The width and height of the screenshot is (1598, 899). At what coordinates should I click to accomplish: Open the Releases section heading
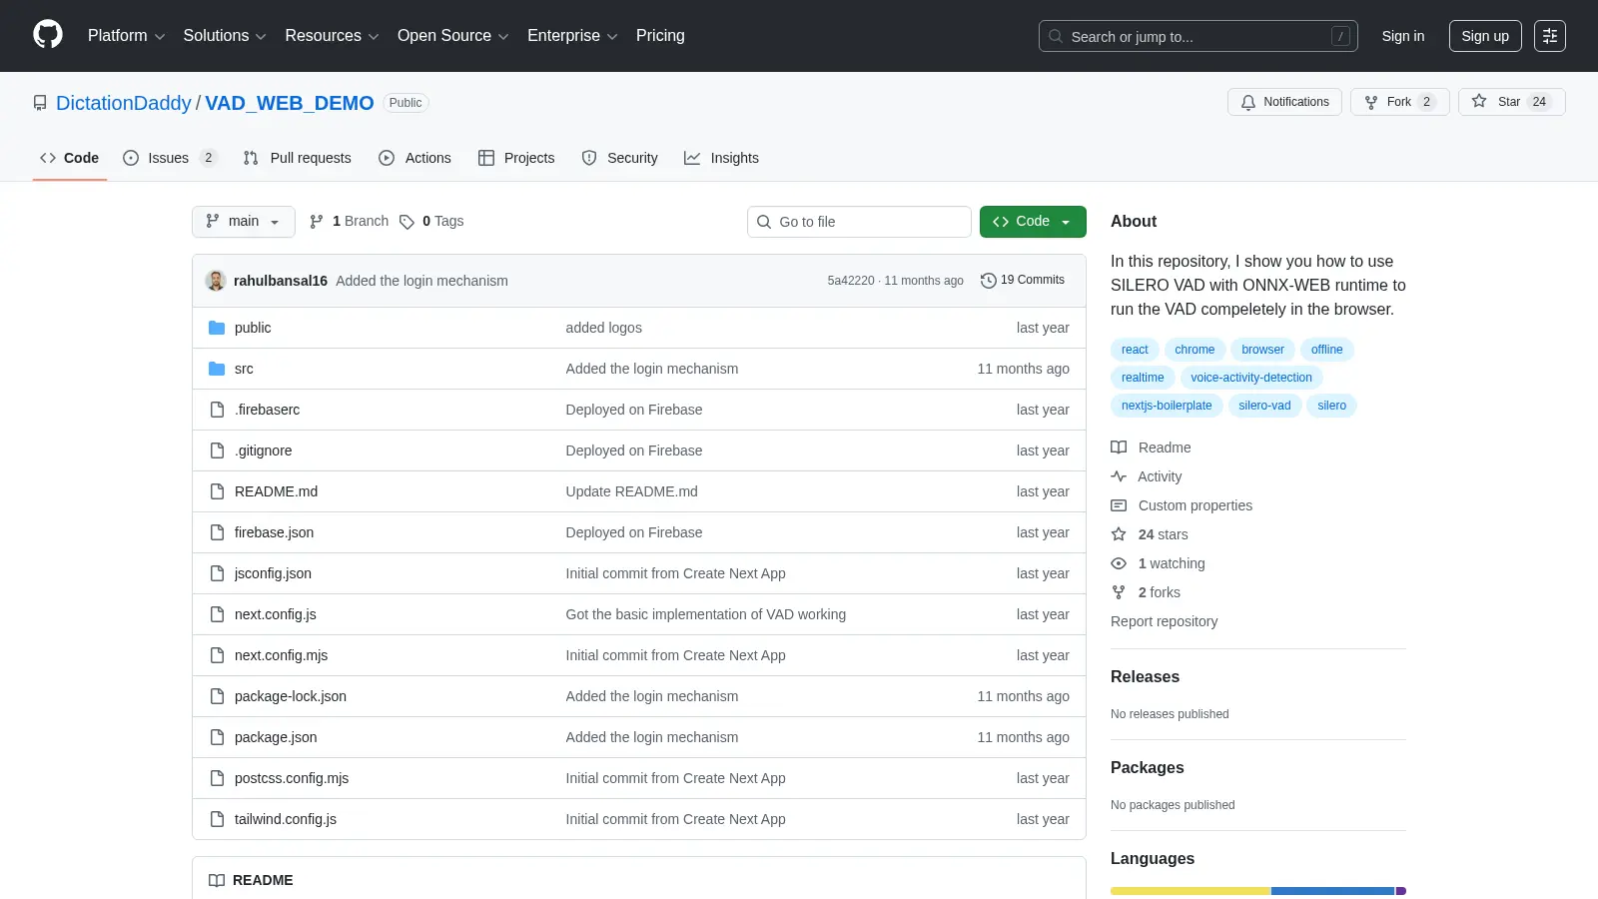[1145, 676]
